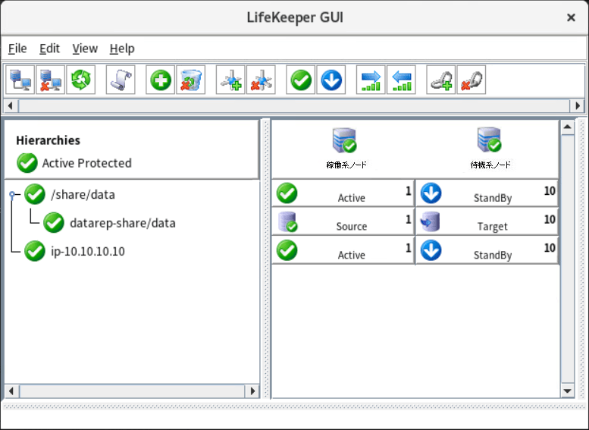Image resolution: width=589 pixels, height=430 pixels.
Task: Click the green Refresh toolbar icon
Action: 81,80
